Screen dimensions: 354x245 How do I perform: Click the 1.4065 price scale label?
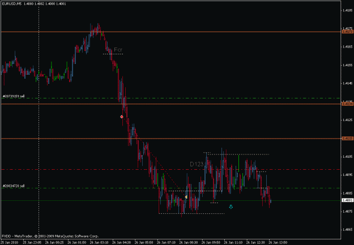(x=348, y=230)
